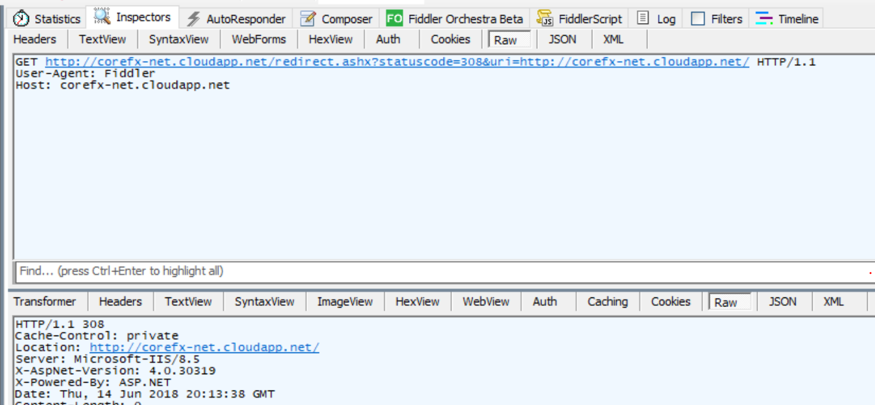The width and height of the screenshot is (875, 405).
Task: Select response Headers tab
Action: [120, 302]
